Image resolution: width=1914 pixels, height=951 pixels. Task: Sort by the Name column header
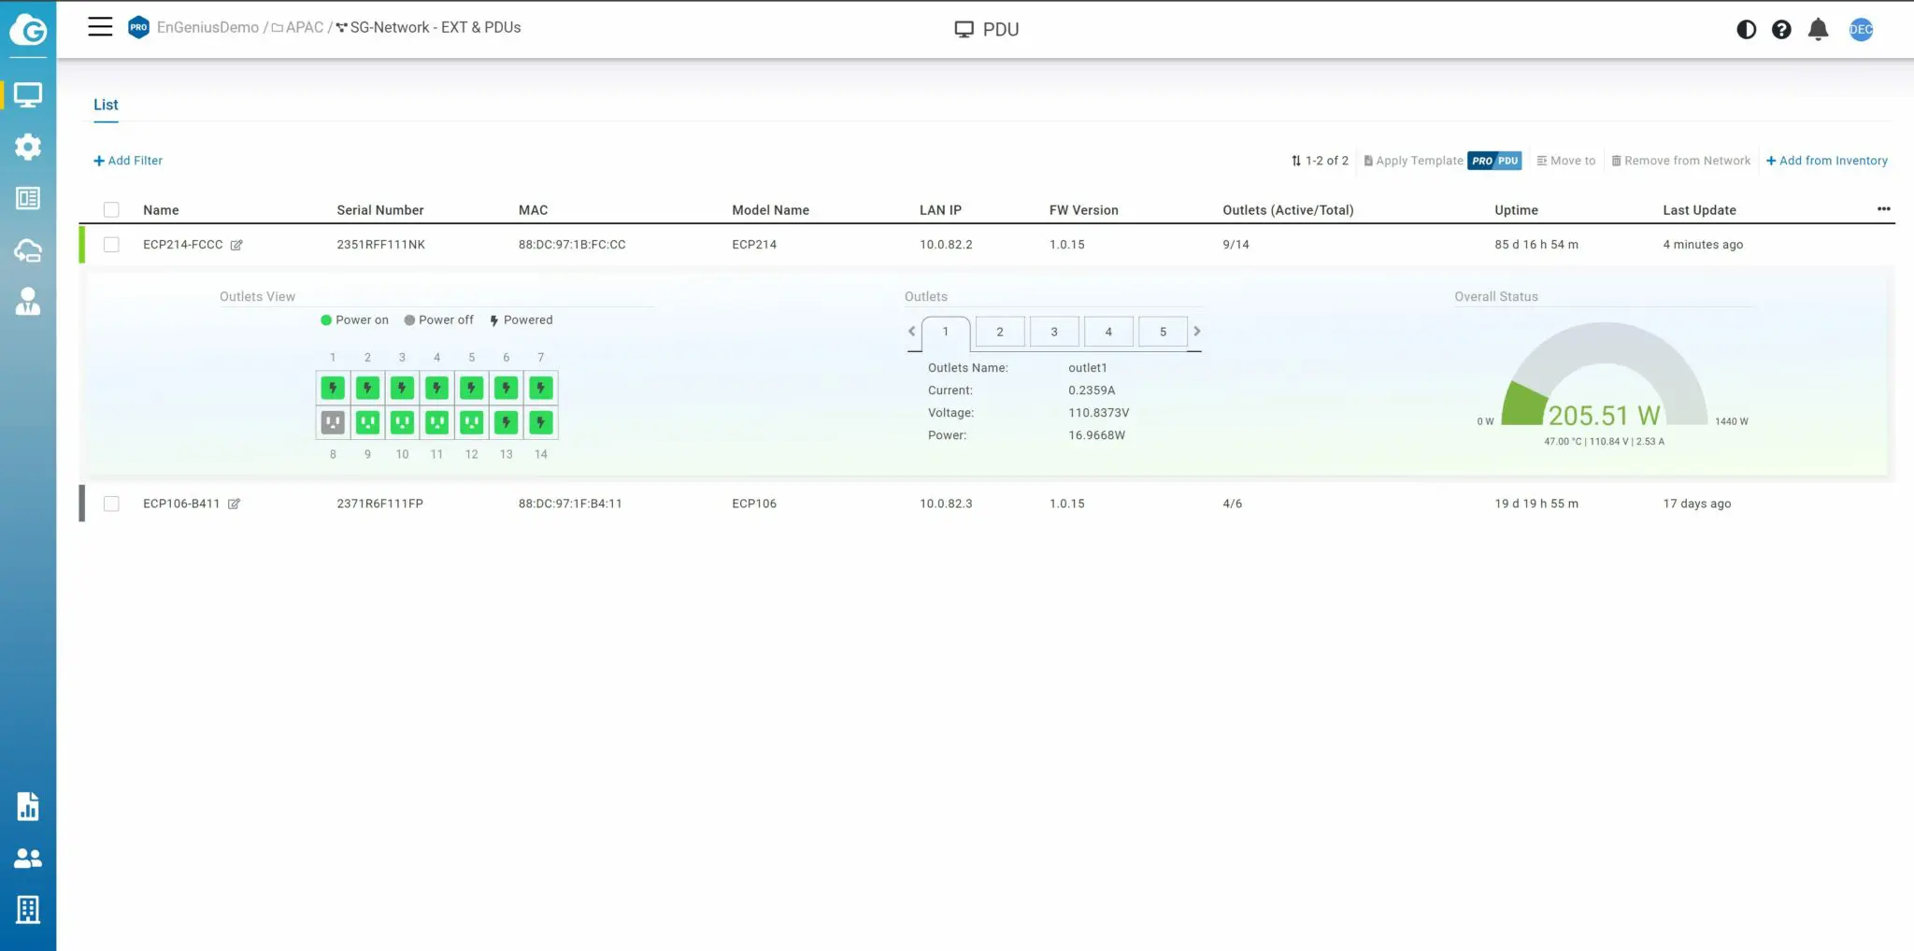point(161,210)
